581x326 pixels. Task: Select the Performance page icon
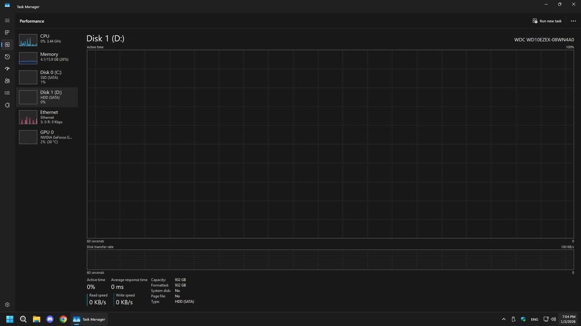[x=7, y=45]
